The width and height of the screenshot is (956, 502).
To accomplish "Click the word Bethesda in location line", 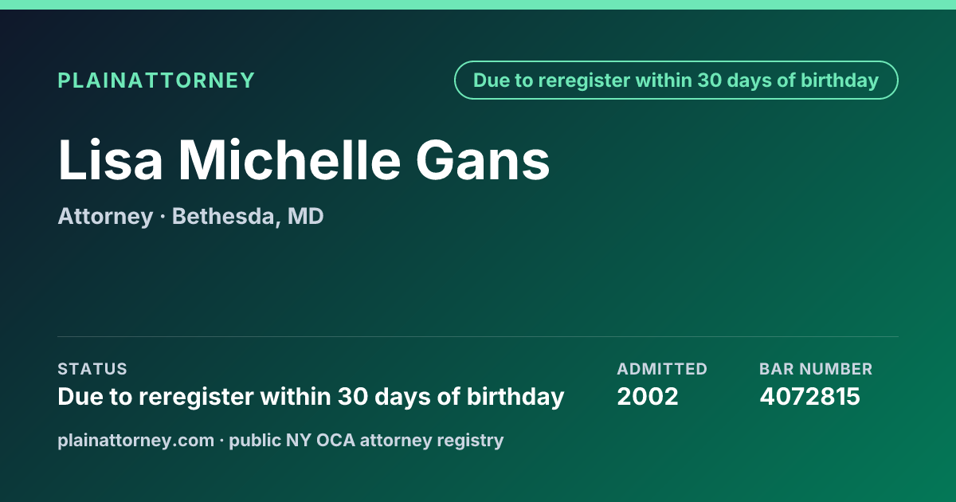I will (224, 216).
